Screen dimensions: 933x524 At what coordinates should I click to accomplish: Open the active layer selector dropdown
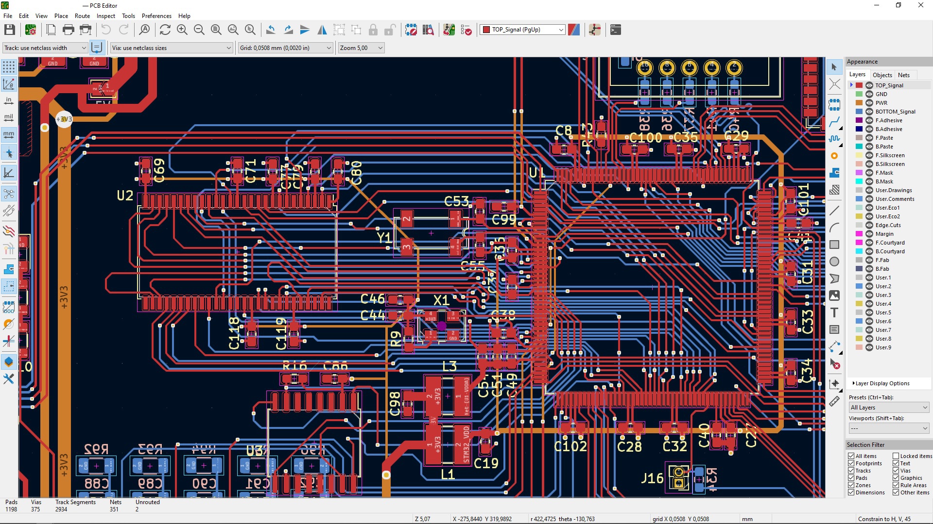tap(523, 30)
